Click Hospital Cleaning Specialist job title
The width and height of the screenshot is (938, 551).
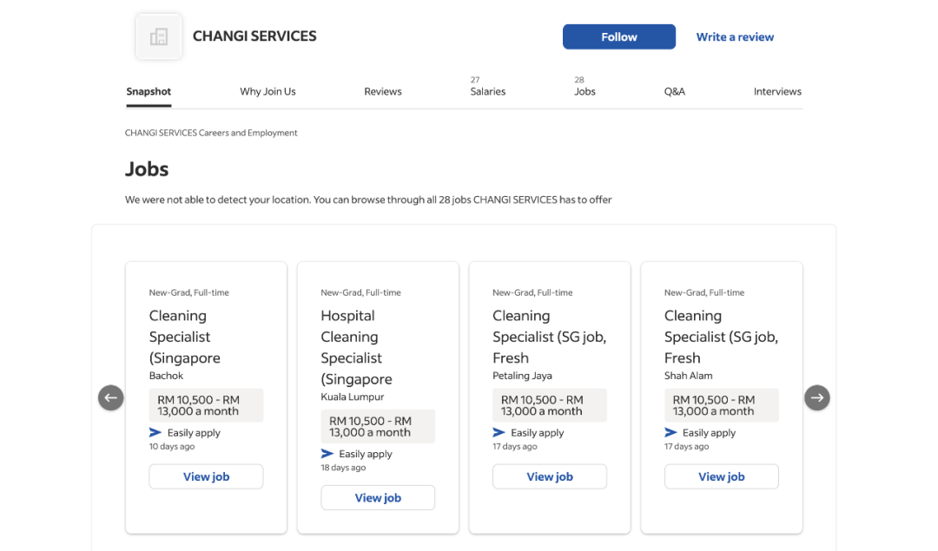click(357, 347)
